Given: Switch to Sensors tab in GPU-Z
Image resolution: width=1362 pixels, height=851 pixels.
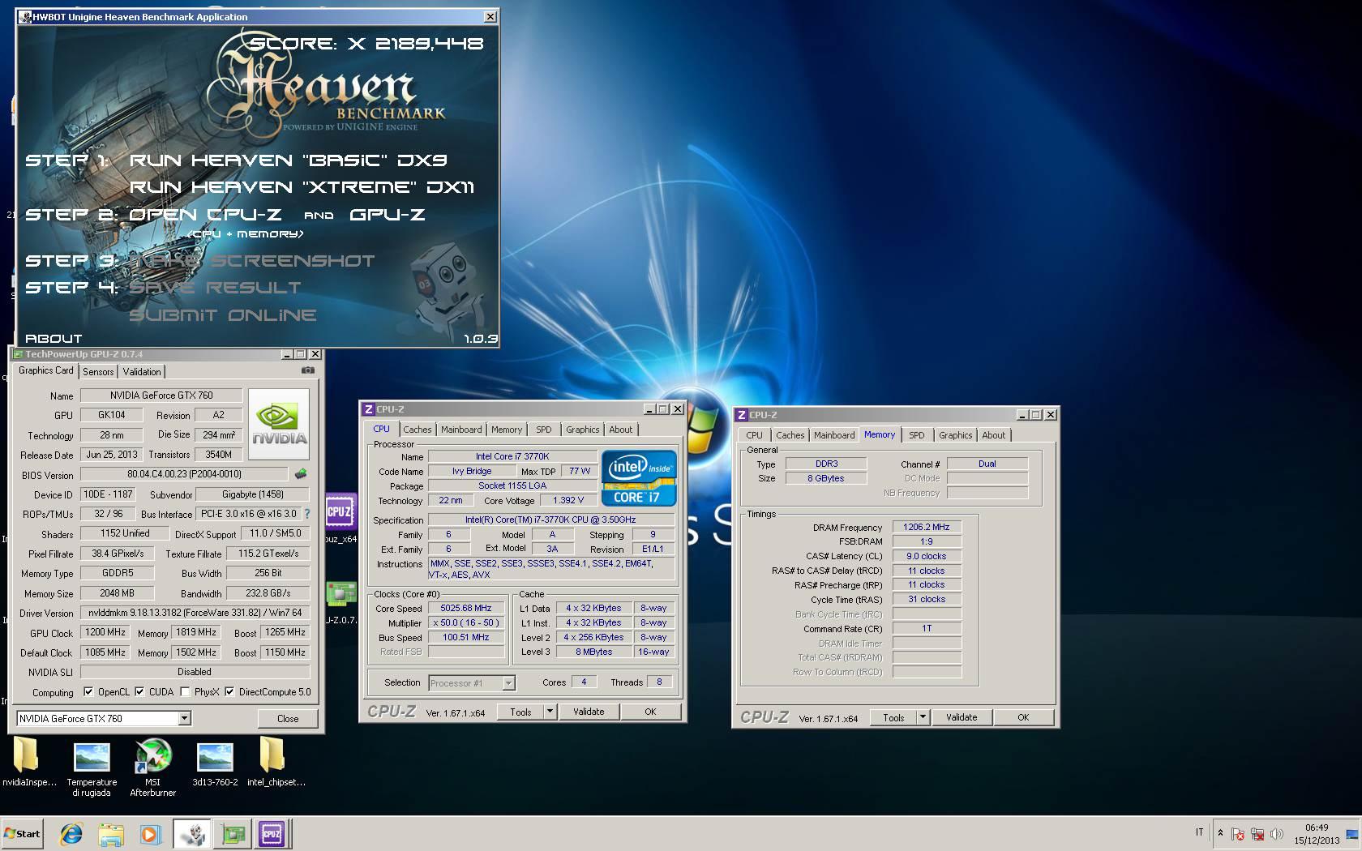Looking at the screenshot, I should pyautogui.click(x=98, y=371).
